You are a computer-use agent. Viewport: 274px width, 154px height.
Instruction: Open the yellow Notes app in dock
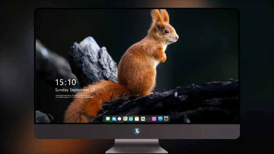(x=137, y=119)
